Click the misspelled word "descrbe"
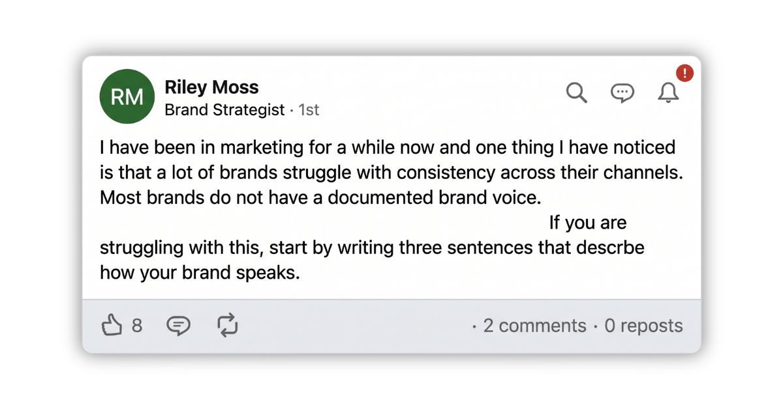This screenshot has height=409, width=783. 607,247
